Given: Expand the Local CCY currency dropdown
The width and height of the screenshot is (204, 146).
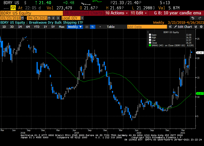Looking at the screenshot, I should [82, 18].
